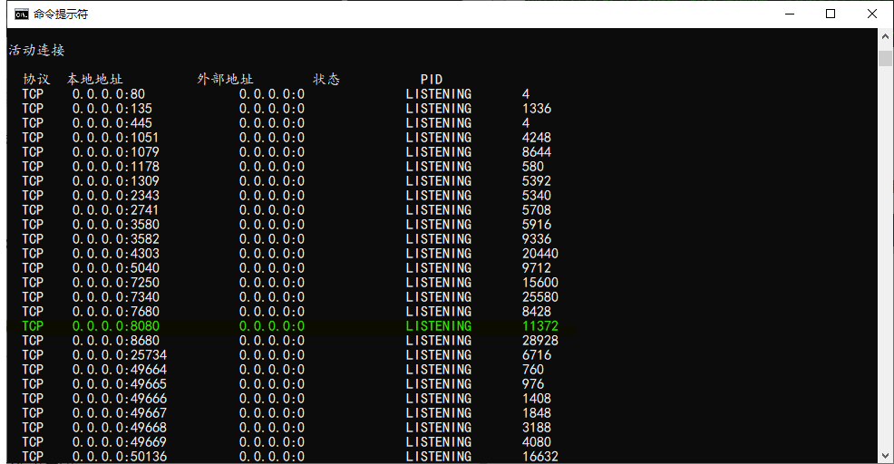Minimize the Command Prompt window
Viewport: 894px width, 464px height.
tap(790, 14)
